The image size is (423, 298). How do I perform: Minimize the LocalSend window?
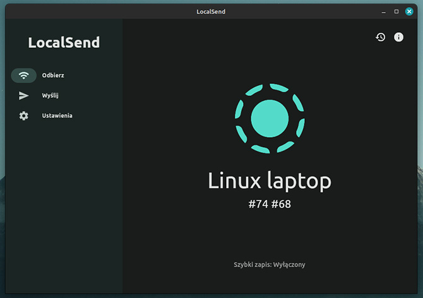point(384,11)
